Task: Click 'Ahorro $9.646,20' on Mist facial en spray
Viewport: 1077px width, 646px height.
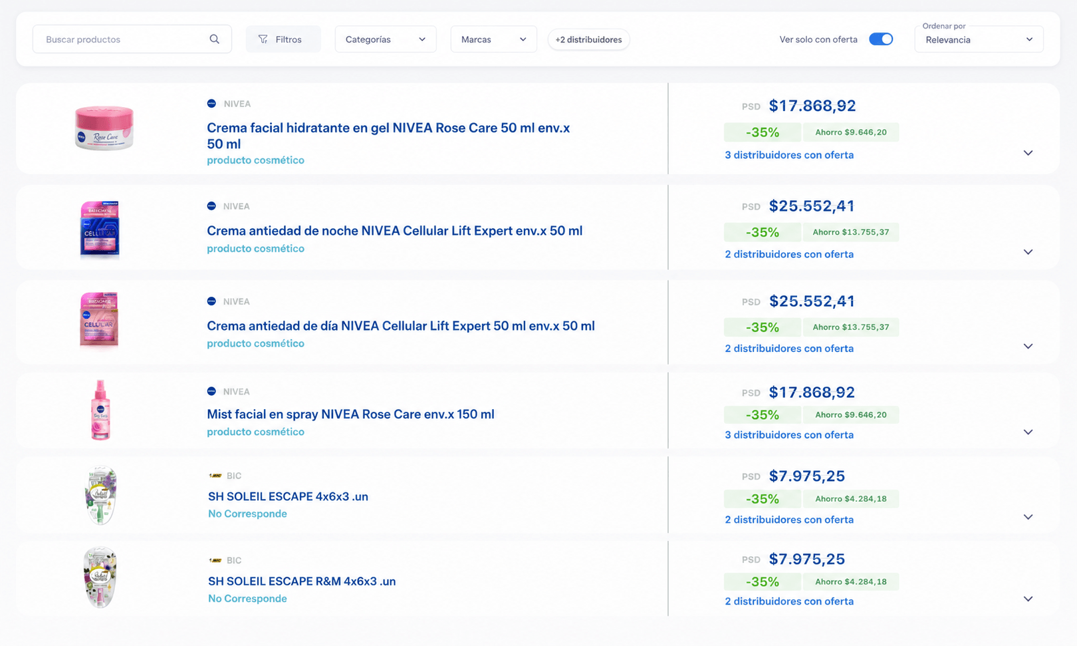Action: 851,415
